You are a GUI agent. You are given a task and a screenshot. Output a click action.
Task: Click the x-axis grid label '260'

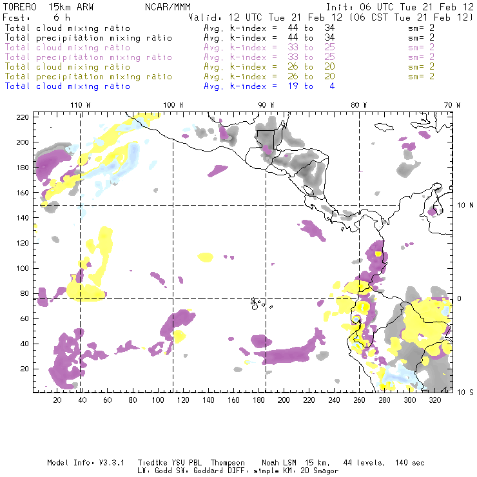coord(359,400)
